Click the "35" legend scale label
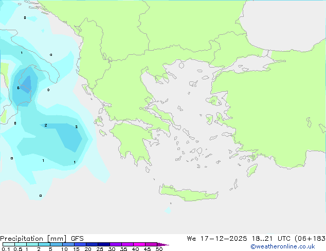326x251 pixels. (123, 249)
